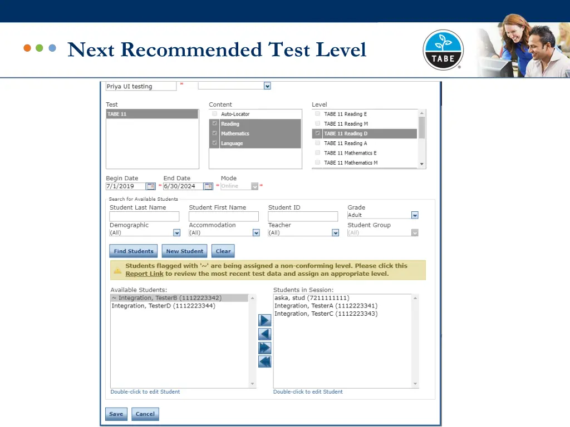Click the Level list scrollbar thumb

[x=422, y=128]
